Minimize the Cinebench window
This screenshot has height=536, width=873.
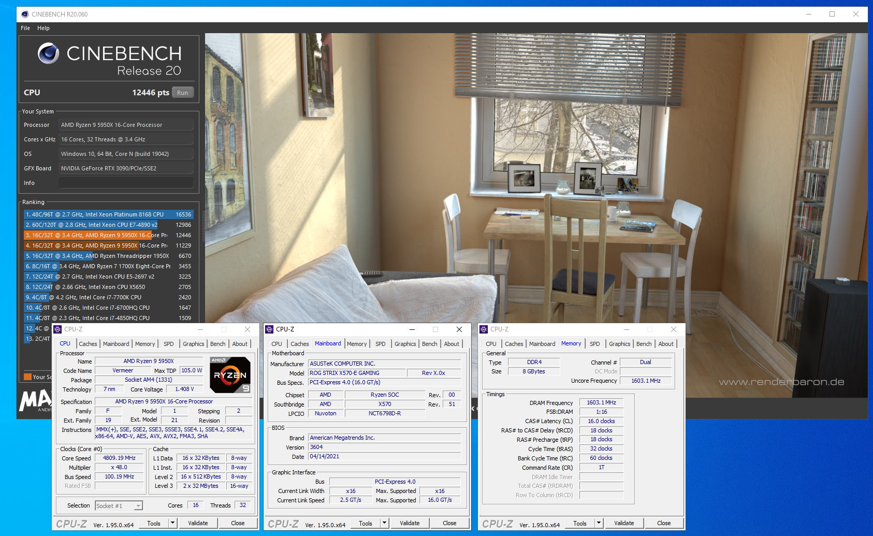click(809, 14)
